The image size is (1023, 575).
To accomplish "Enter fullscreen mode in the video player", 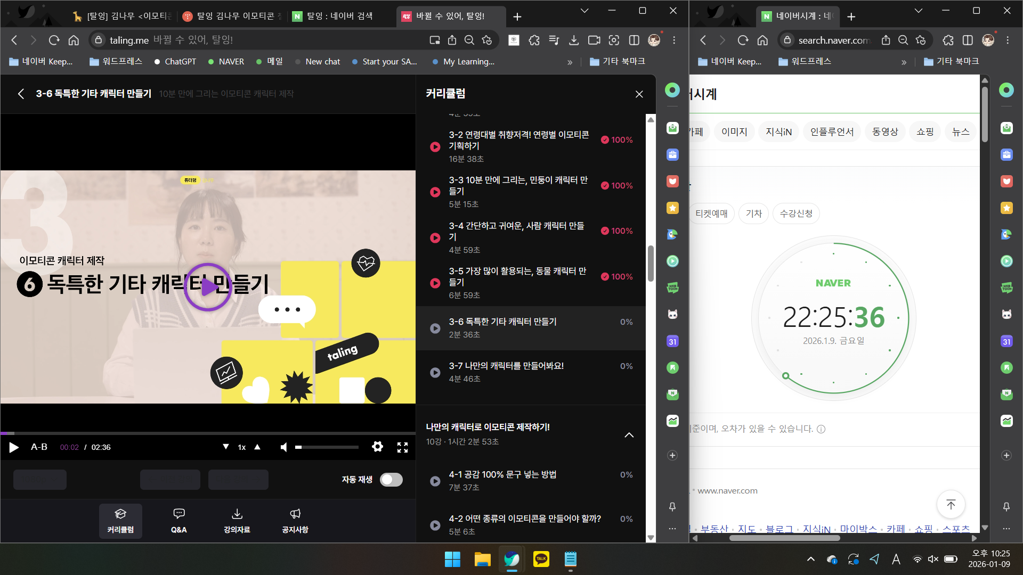I will (402, 447).
